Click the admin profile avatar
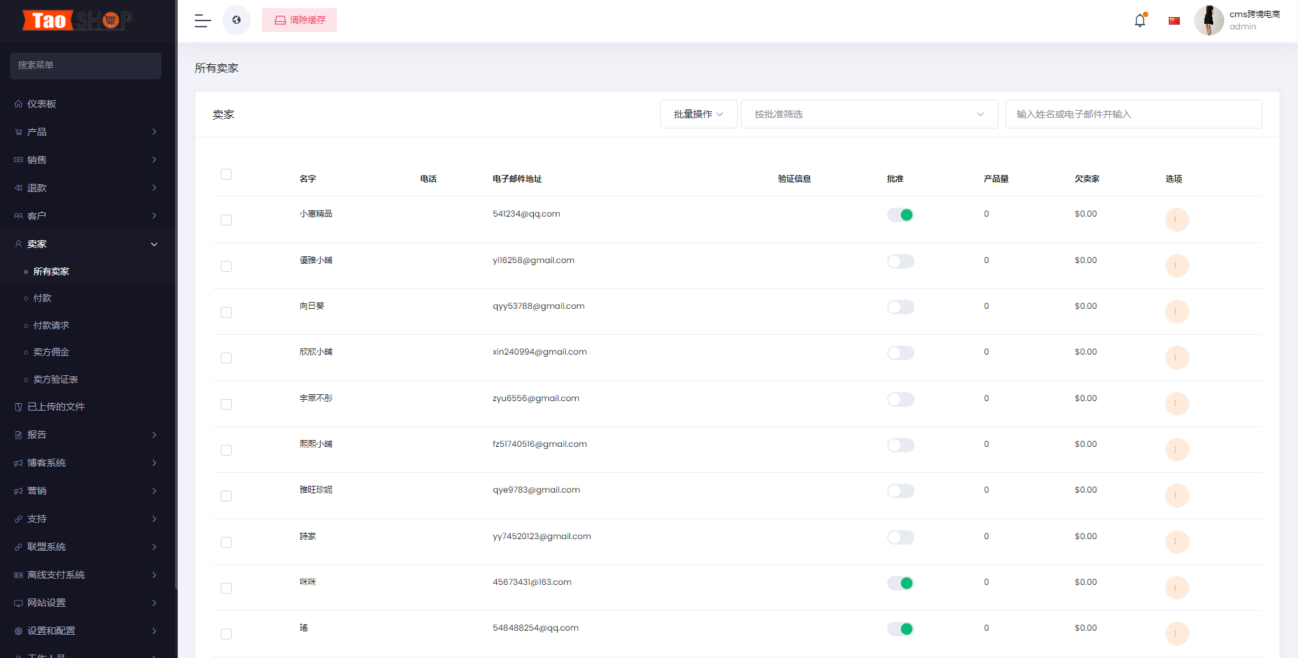The image size is (1298, 658). click(x=1208, y=20)
